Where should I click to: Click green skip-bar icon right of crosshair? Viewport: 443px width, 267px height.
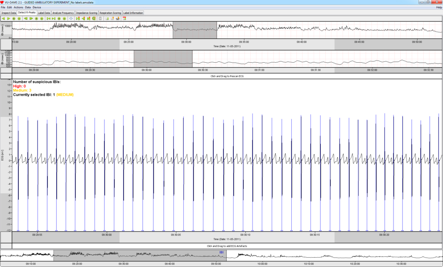[78, 19]
